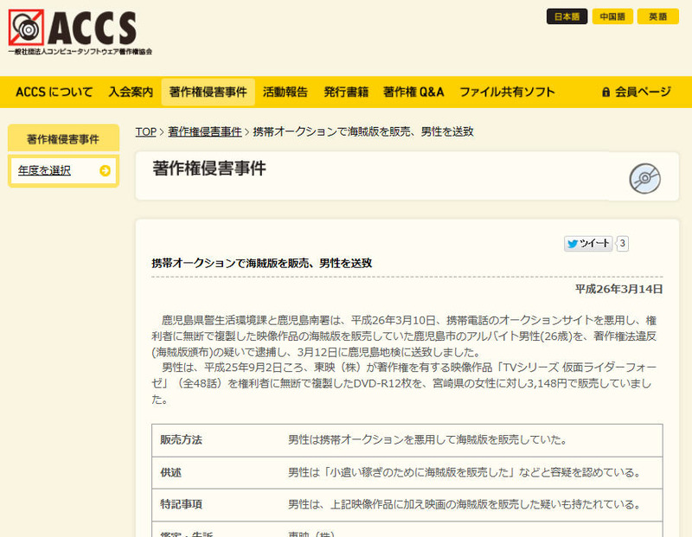Click the 著作権侵害事件 breadcrumb link
Screen dimensions: 692x537
pos(205,132)
